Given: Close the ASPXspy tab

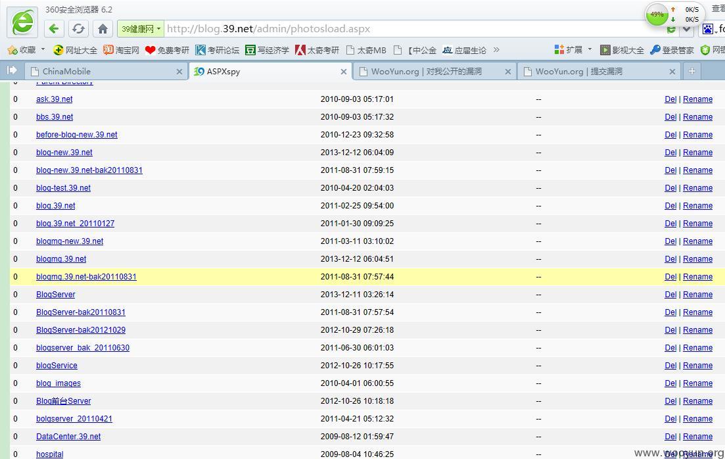Looking at the screenshot, I should click(344, 72).
